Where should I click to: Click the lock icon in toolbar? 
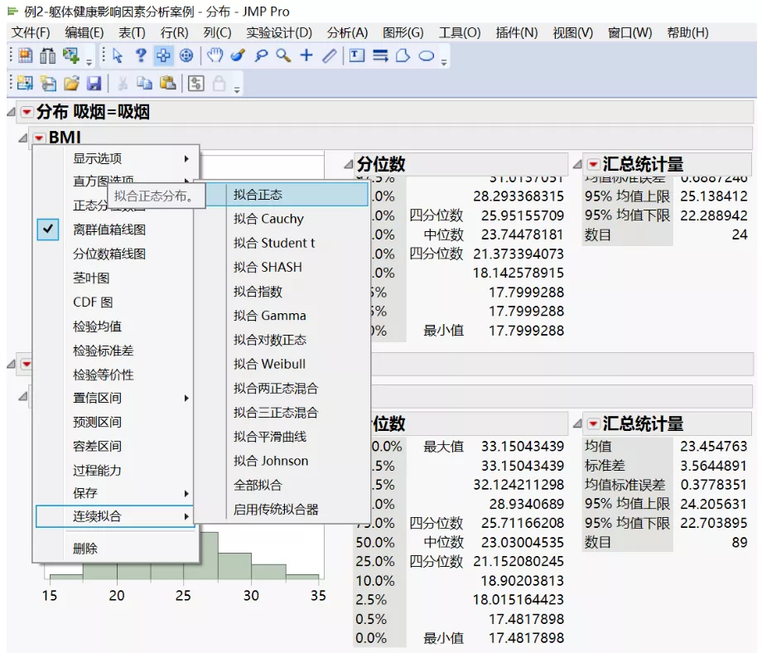(219, 83)
